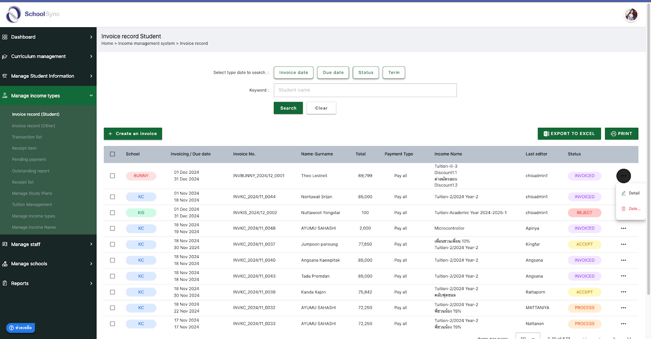
Task: Click the plus icon on Create an invoice
Action: pyautogui.click(x=110, y=133)
